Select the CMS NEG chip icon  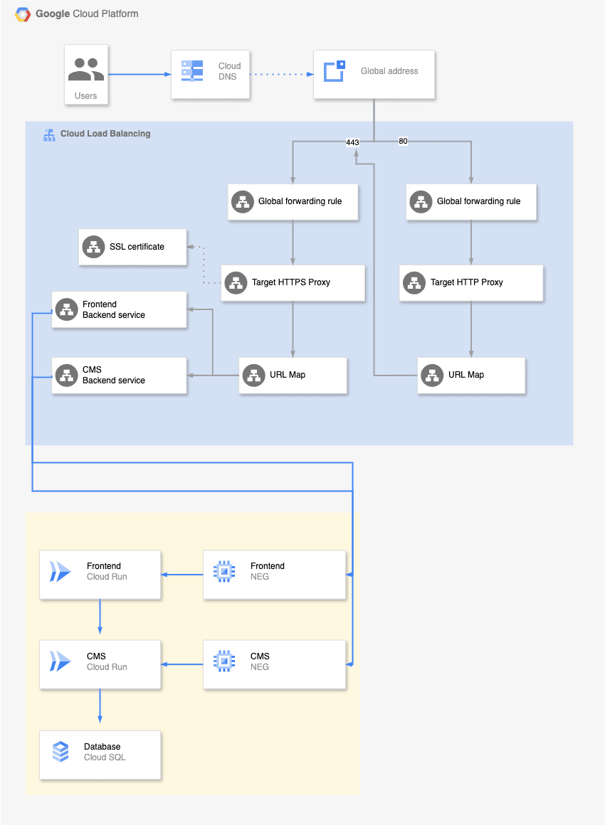point(224,661)
